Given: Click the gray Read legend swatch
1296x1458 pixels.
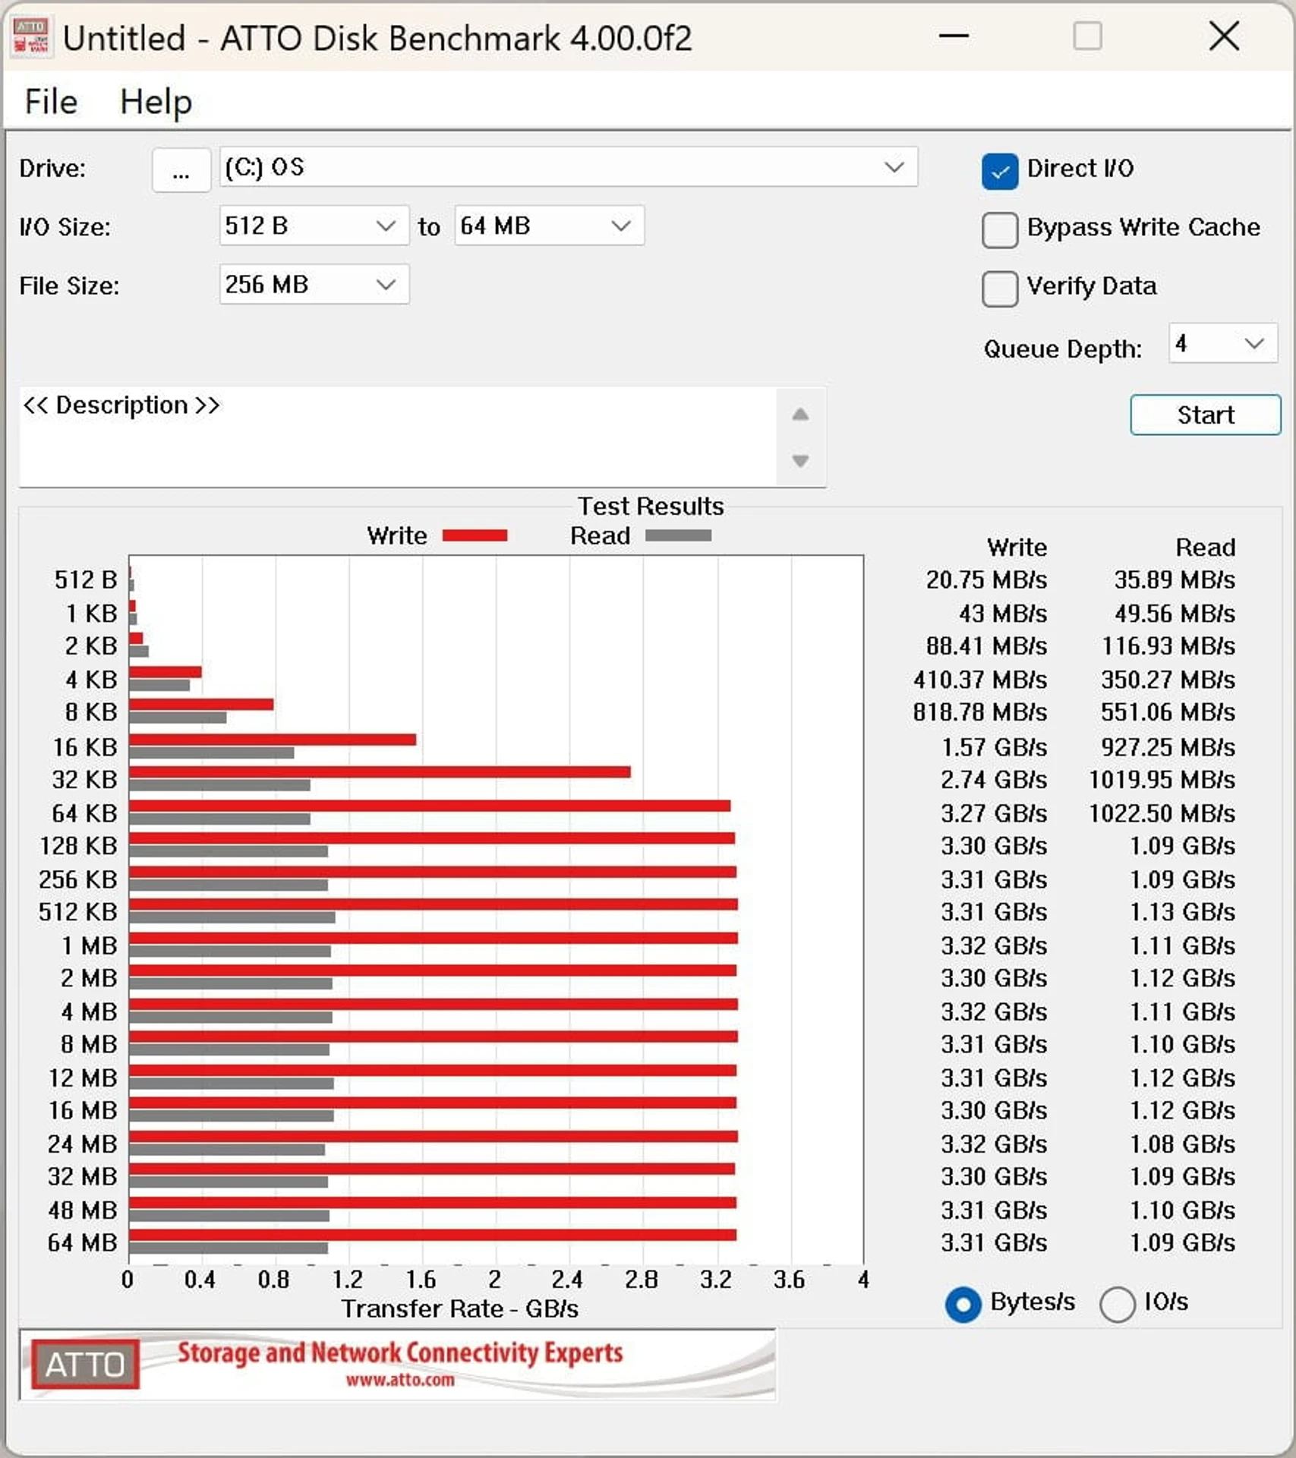Looking at the screenshot, I should click(x=678, y=536).
